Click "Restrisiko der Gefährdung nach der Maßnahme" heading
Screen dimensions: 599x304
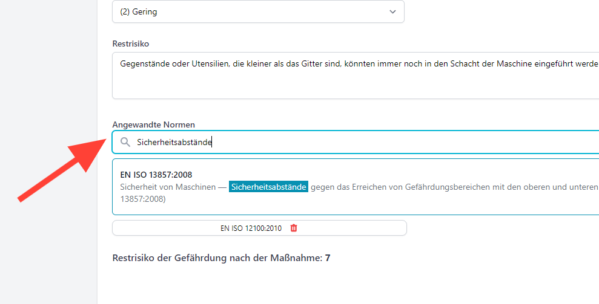point(217,258)
